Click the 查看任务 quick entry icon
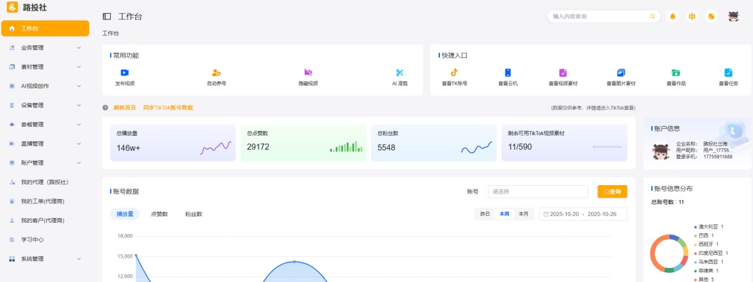This screenshot has width=753, height=282. tap(728, 72)
